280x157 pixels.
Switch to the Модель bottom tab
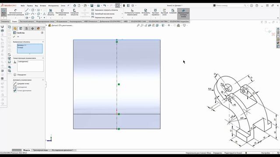(x=27, y=150)
